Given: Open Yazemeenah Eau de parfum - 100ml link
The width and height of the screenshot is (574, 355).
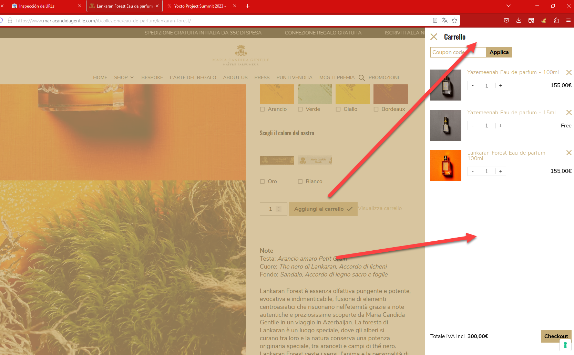Looking at the screenshot, I should point(513,72).
